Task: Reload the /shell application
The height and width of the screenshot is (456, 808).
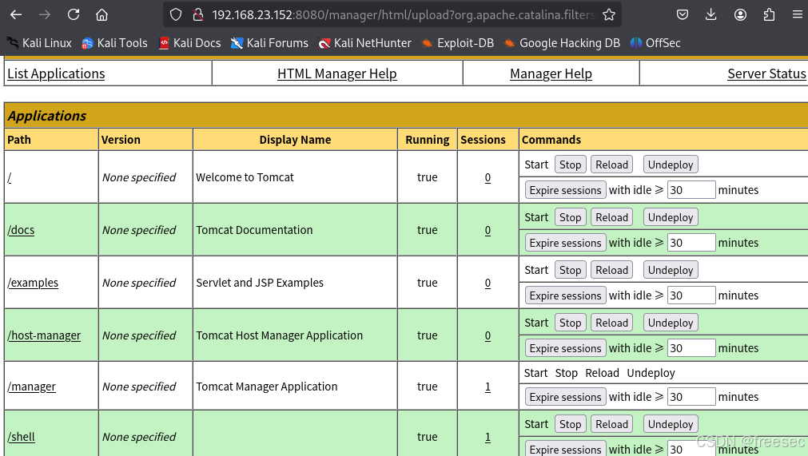Action: click(611, 424)
